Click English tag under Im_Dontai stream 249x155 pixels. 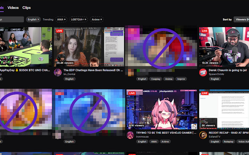69,79
